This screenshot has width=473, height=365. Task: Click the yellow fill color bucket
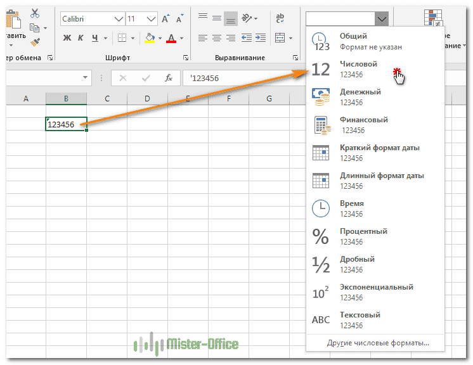(x=150, y=38)
